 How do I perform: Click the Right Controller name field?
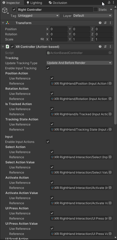coord(55,9)
